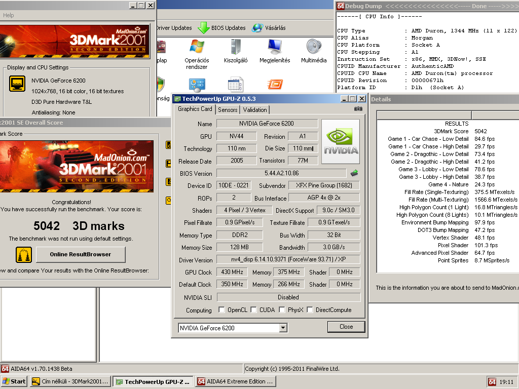Image resolution: width=519 pixels, height=389 pixels.
Task: Click the Vásárlás globe icon
Action: pos(257,28)
